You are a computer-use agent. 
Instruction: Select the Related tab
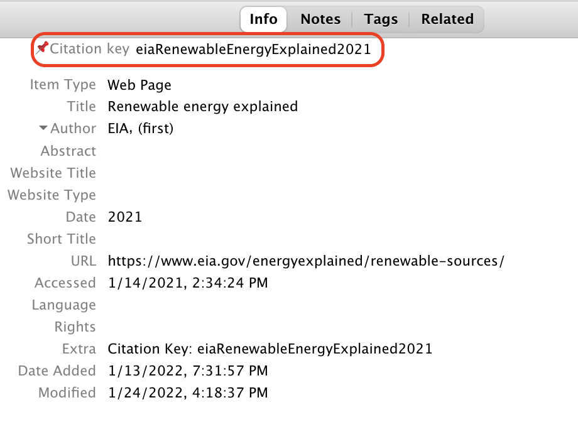[447, 19]
